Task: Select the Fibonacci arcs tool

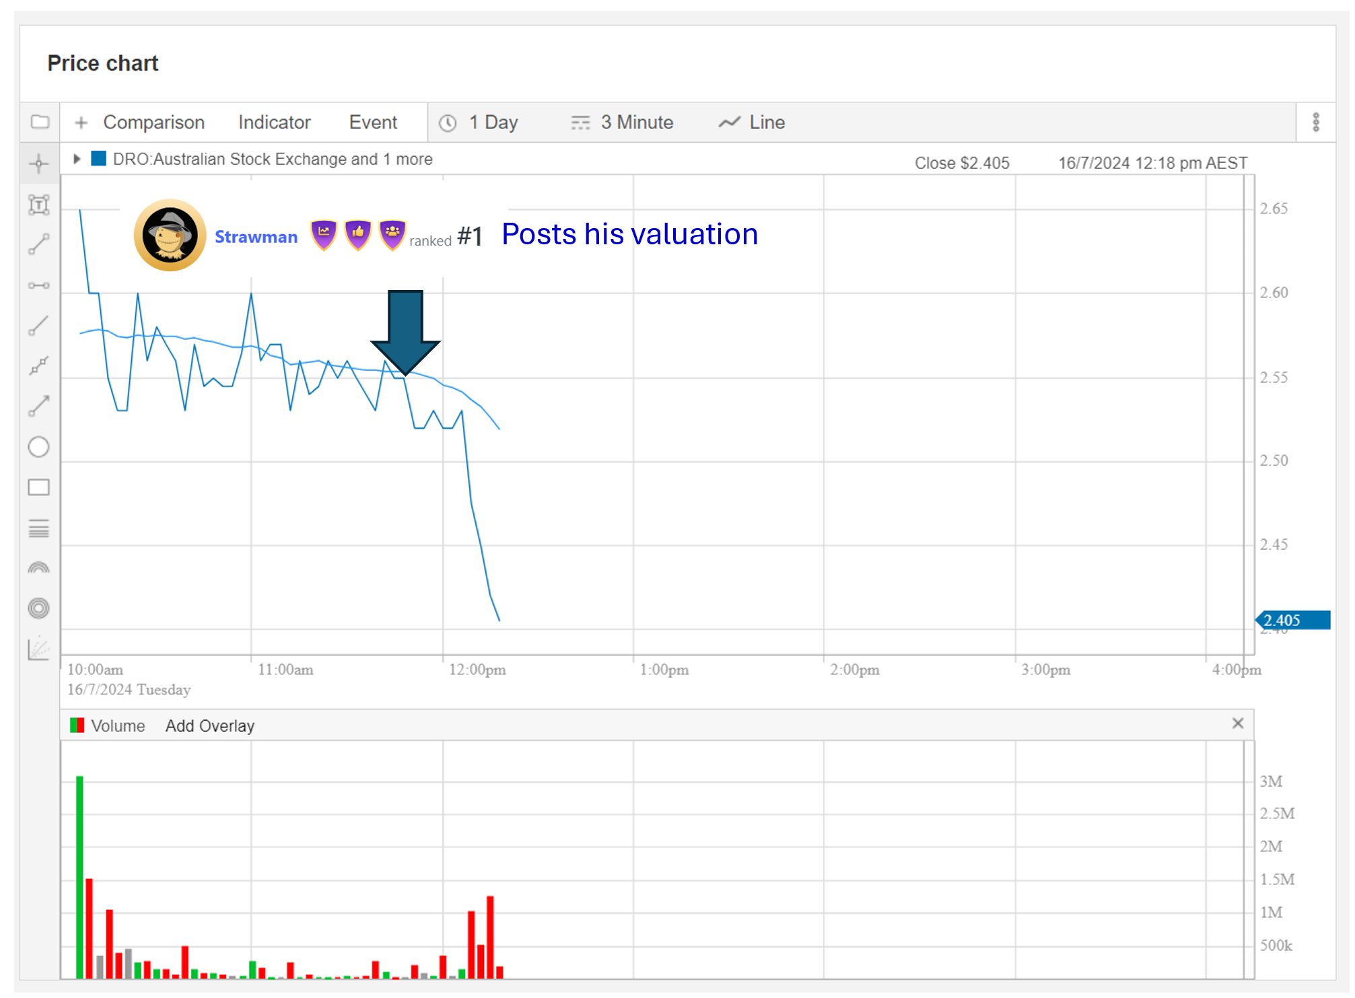Action: 39,569
